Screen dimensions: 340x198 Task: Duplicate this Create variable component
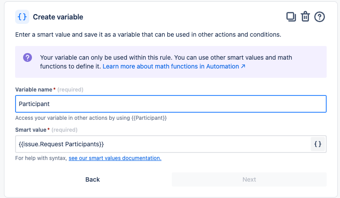(291, 17)
